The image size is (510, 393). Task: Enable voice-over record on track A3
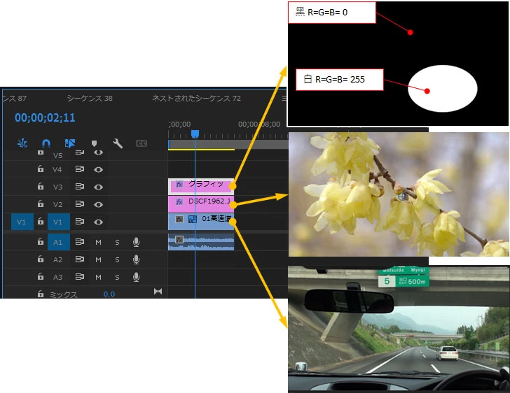click(x=137, y=277)
